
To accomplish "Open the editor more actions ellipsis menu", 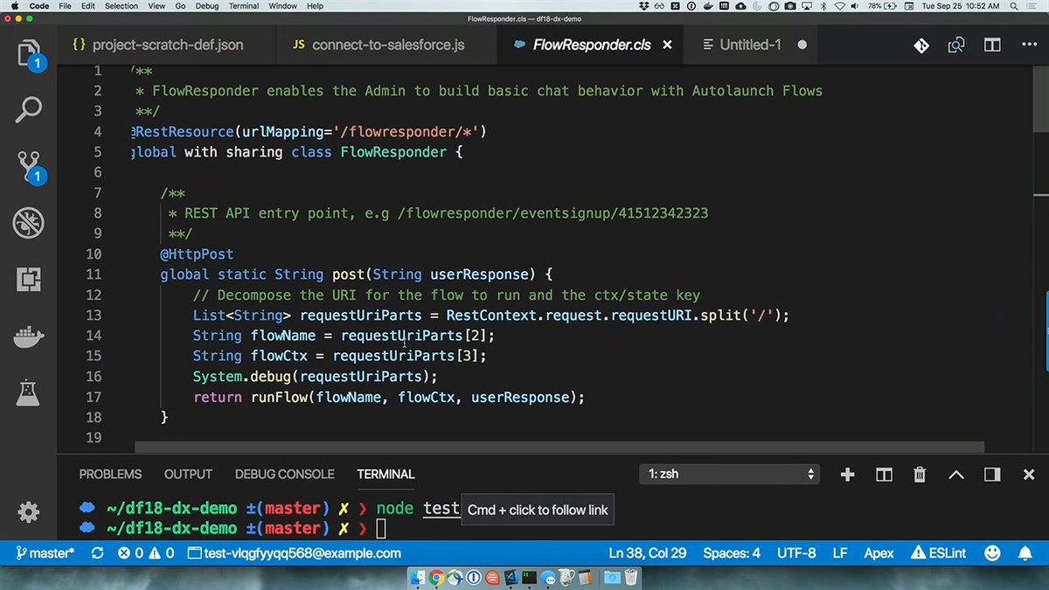I will pyautogui.click(x=1027, y=44).
